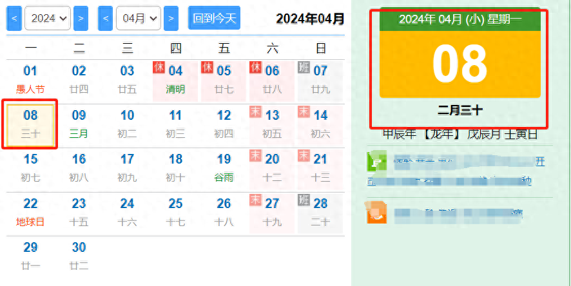Viewport: 571px width, 286px height.
Task: Select holiday date 05 廿七
Action: pyautogui.click(x=224, y=81)
